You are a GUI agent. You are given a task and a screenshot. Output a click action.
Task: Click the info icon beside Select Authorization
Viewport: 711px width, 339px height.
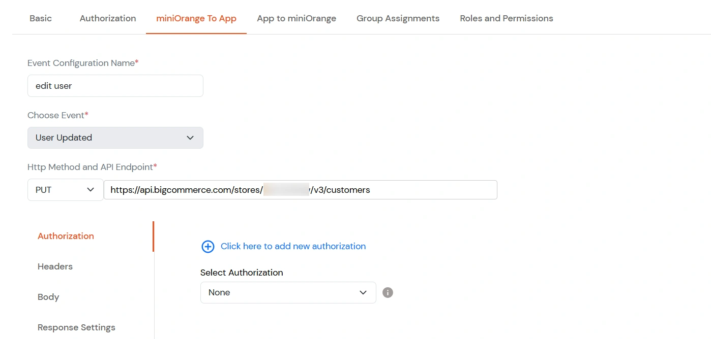(388, 292)
